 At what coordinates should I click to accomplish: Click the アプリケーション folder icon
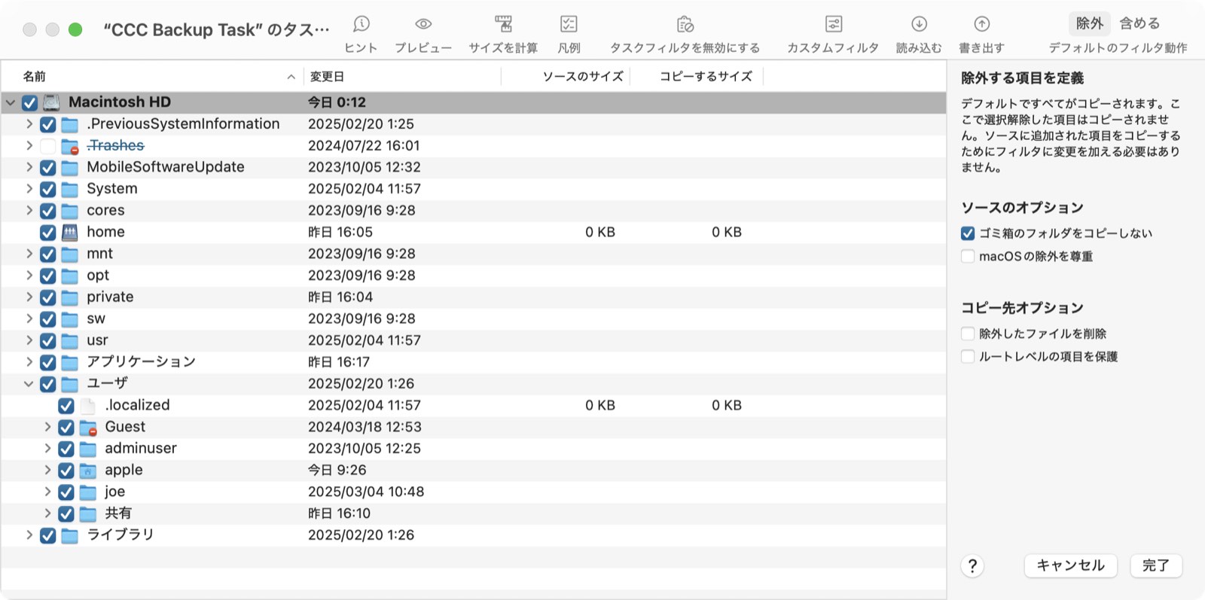point(69,363)
